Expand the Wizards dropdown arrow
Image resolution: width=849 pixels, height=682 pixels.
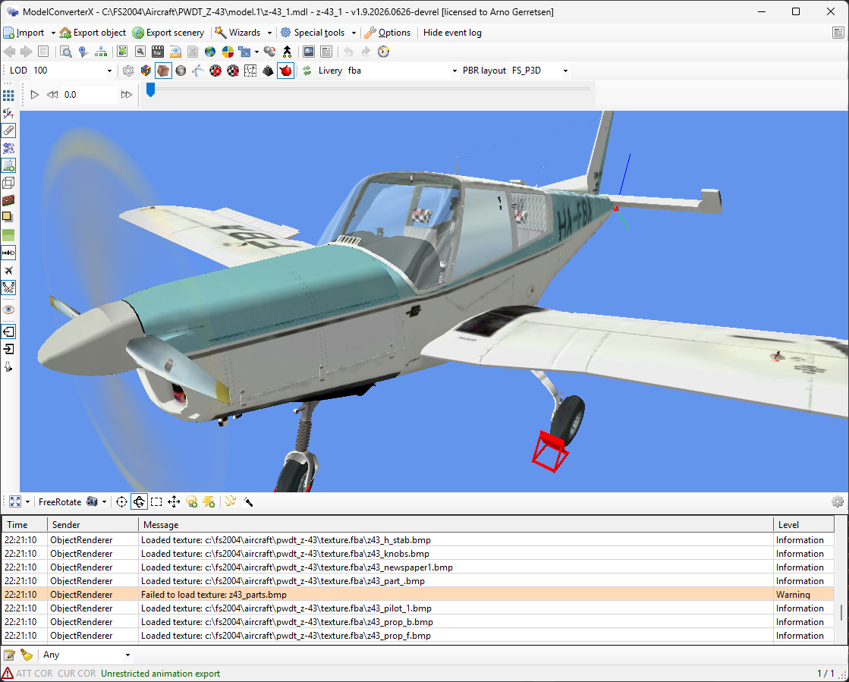(x=269, y=33)
